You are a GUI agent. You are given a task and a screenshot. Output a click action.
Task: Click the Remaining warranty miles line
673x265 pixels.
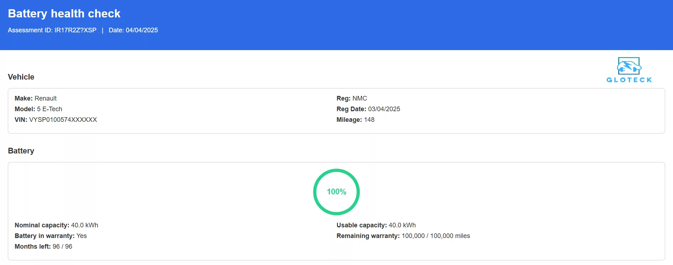[403, 236]
